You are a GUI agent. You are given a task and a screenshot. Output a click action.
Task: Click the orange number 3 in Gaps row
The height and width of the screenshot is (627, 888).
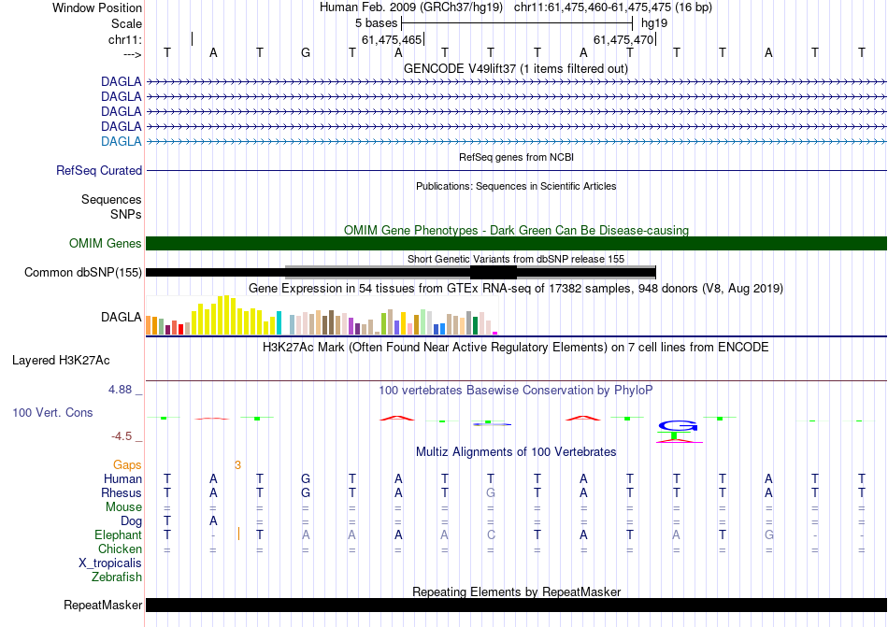pyautogui.click(x=237, y=464)
